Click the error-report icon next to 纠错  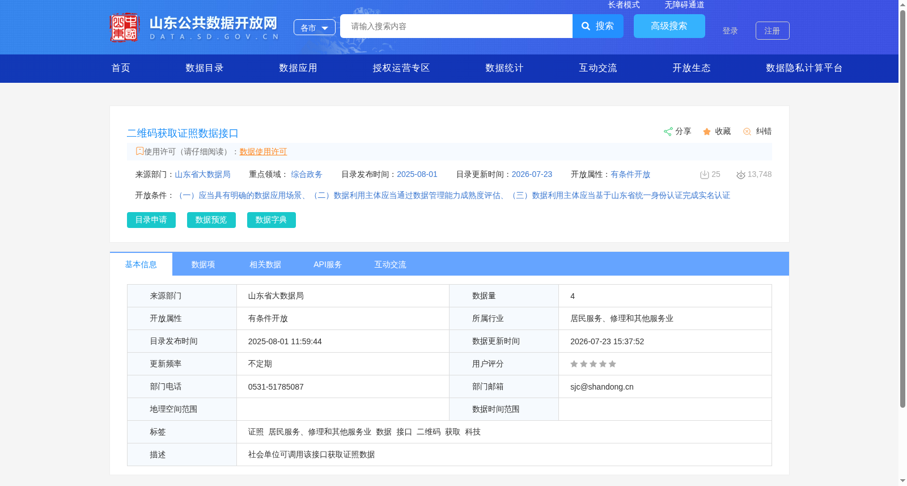[x=747, y=132]
